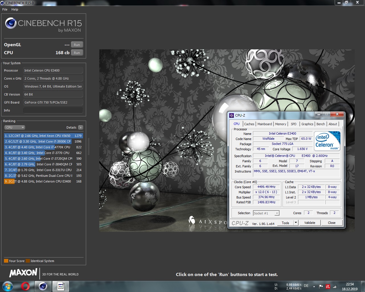Click the Level 2 cache 1 MBytes value

311,197
